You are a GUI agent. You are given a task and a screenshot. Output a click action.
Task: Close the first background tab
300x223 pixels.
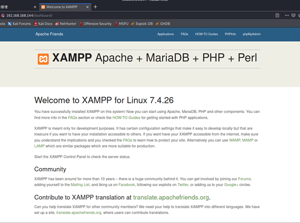35,7
